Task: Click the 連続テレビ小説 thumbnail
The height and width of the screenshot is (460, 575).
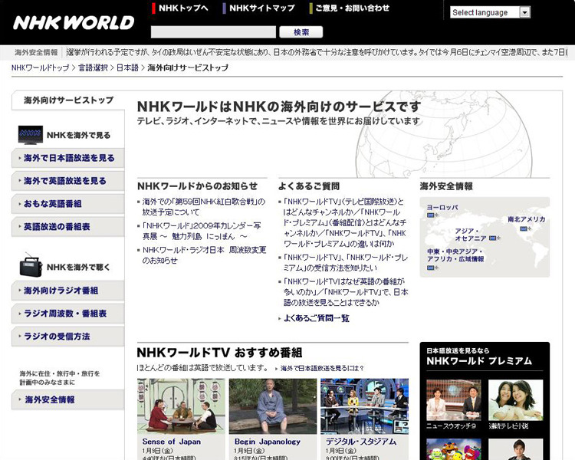Action: tap(516, 400)
